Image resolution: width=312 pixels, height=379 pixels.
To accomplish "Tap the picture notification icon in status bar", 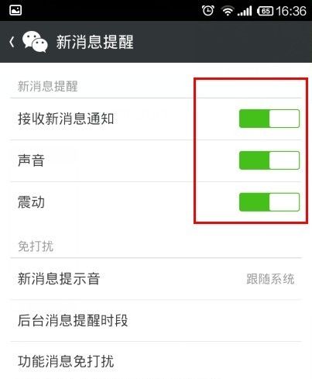I will click(15, 10).
